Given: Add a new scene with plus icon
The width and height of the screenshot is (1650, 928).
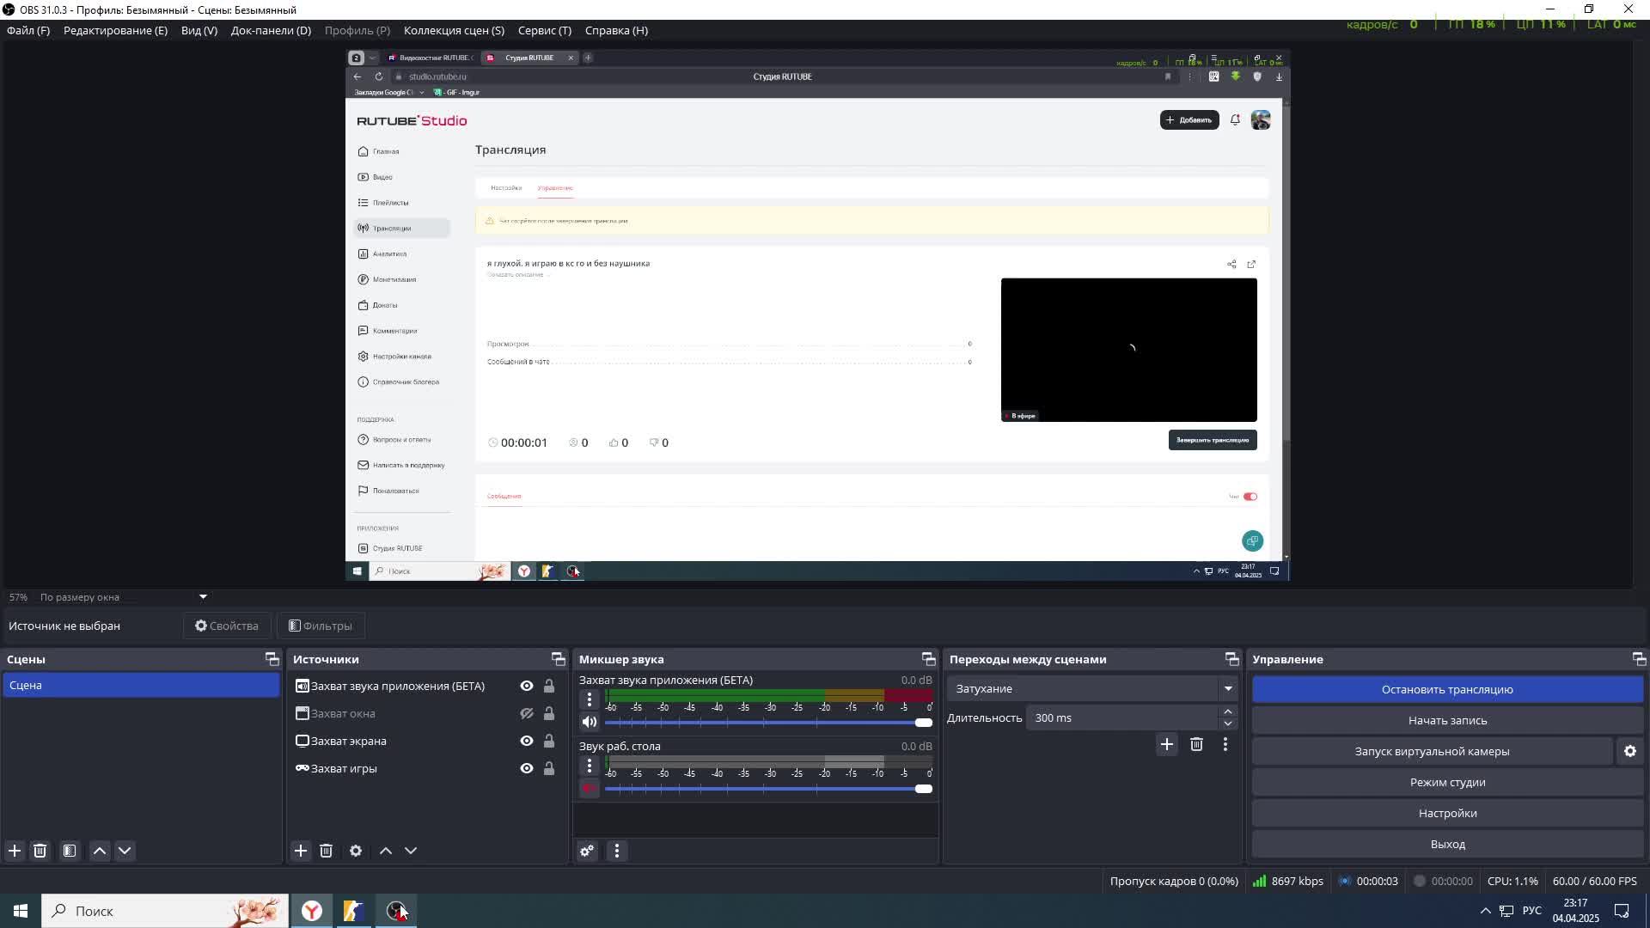Looking at the screenshot, I should click(15, 851).
